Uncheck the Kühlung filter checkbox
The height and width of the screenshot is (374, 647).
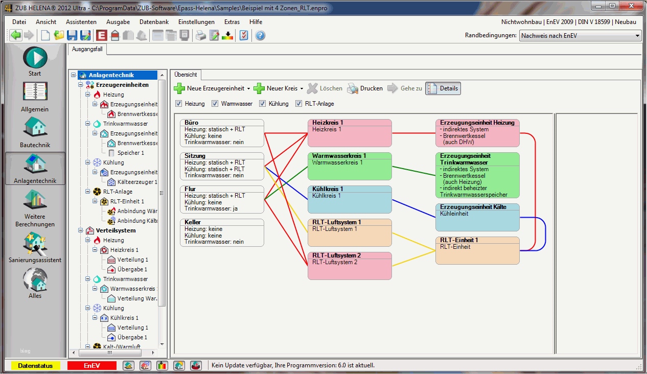262,104
